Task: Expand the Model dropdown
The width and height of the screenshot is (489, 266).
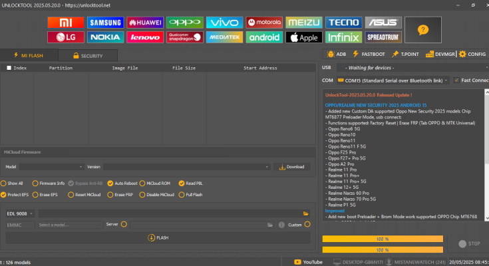Action: point(51,167)
